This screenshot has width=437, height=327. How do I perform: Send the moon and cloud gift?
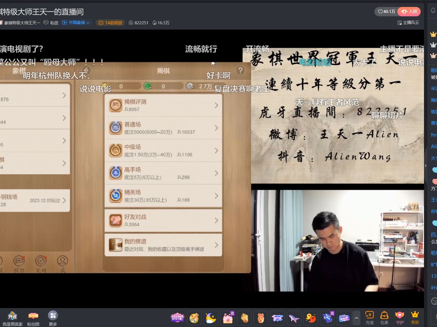click(211, 318)
